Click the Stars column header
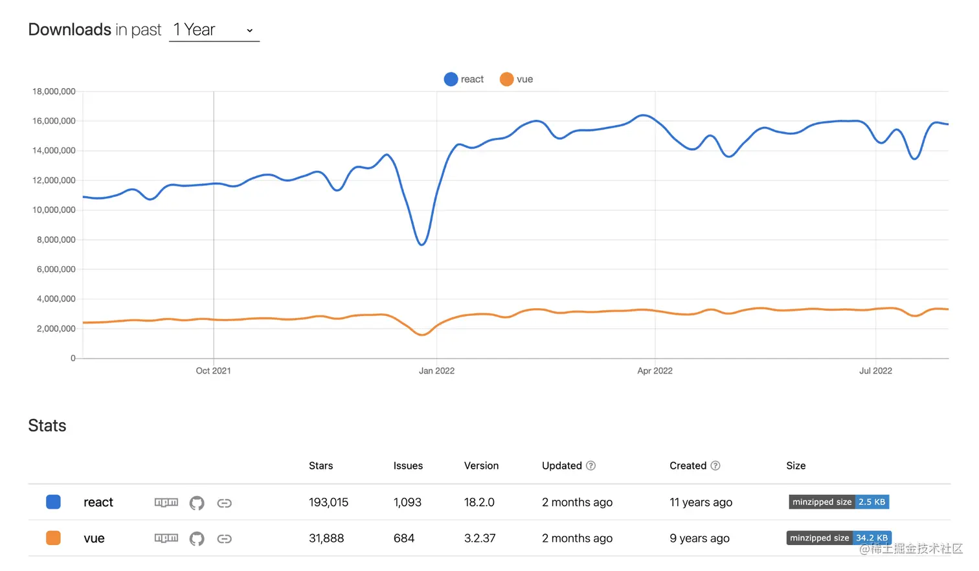979x571 pixels. 321,465
